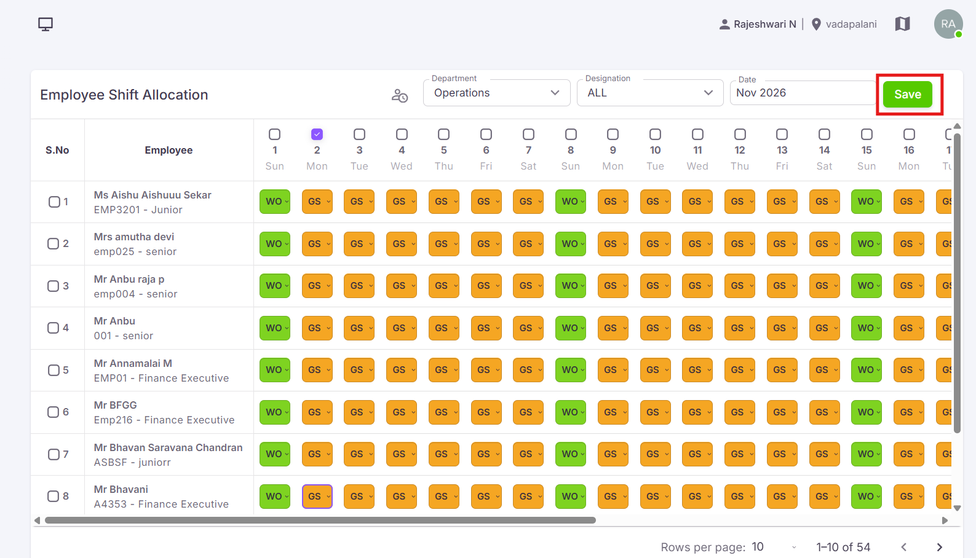976x558 pixels.
Task: Open Rows per page dropdown
Action: [774, 547]
